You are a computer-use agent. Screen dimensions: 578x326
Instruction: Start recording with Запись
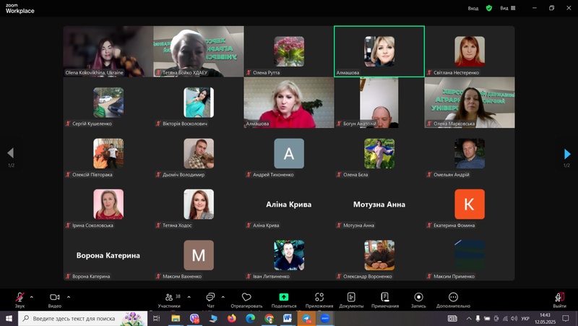click(x=418, y=300)
